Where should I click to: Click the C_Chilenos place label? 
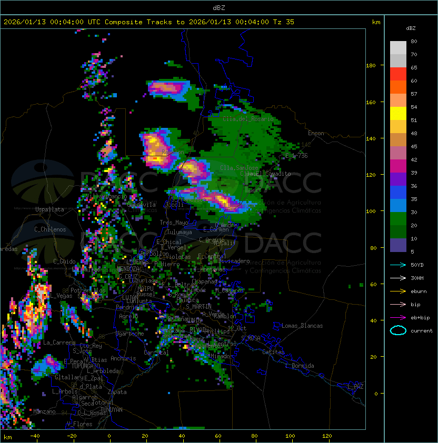point(50,229)
